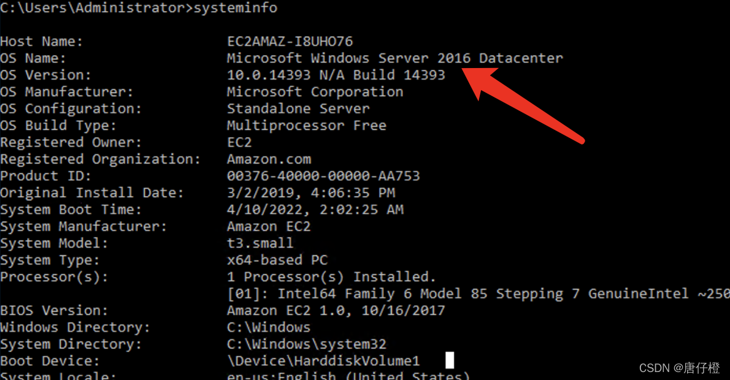This screenshot has width=730, height=380.
Task: Click 'Microsoft Corporation' manufacturer value
Action: 315,91
